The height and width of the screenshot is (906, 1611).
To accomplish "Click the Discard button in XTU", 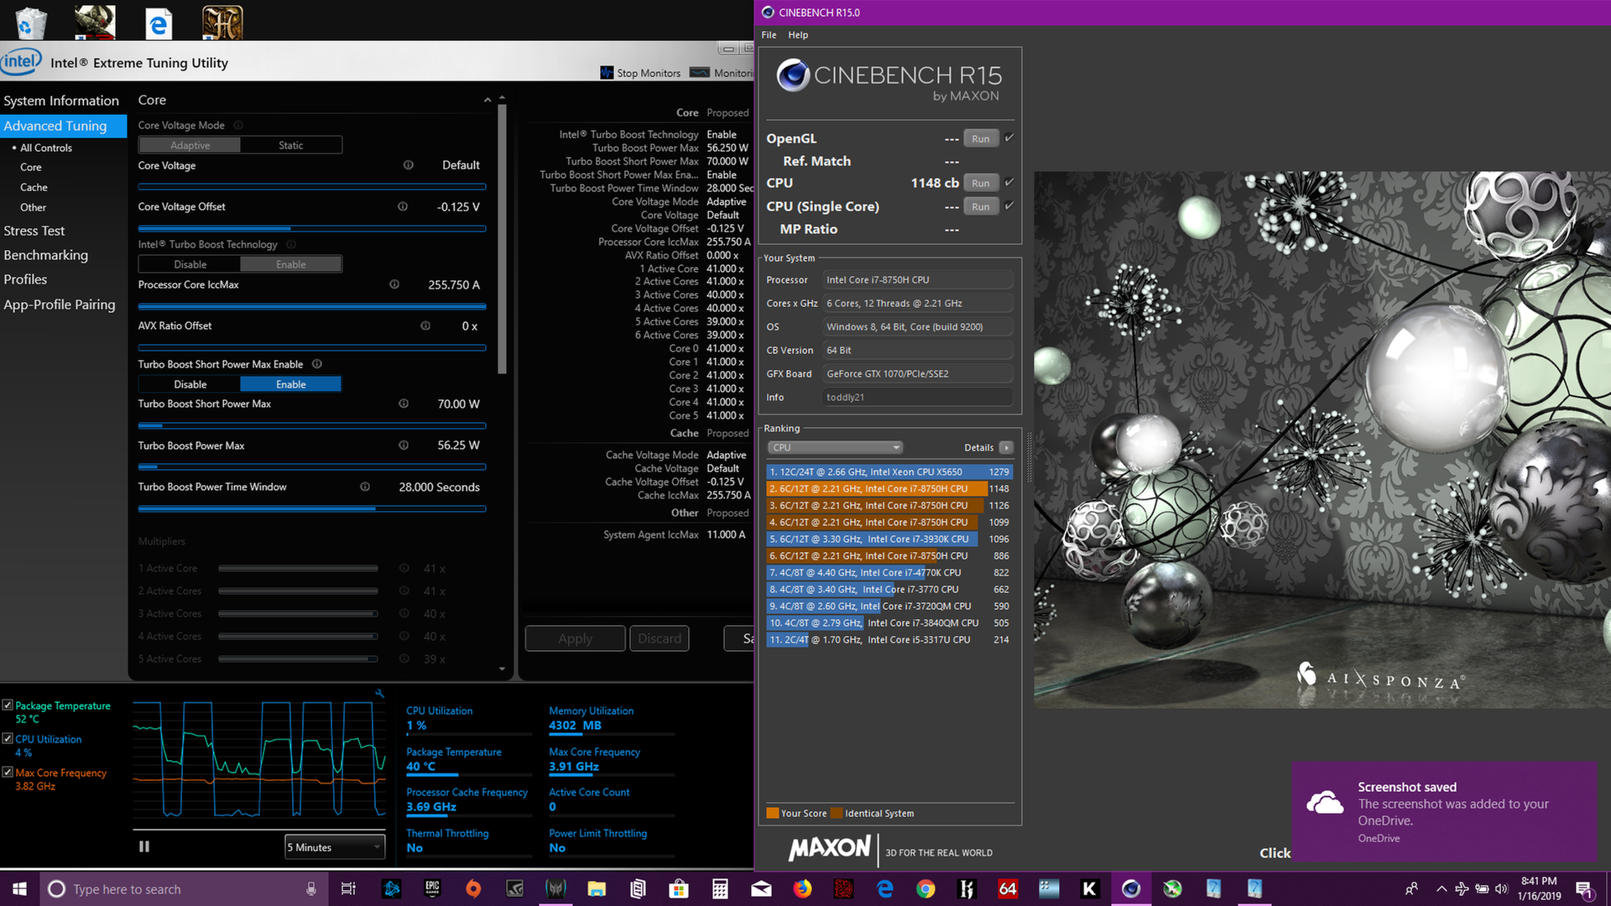I will [660, 638].
